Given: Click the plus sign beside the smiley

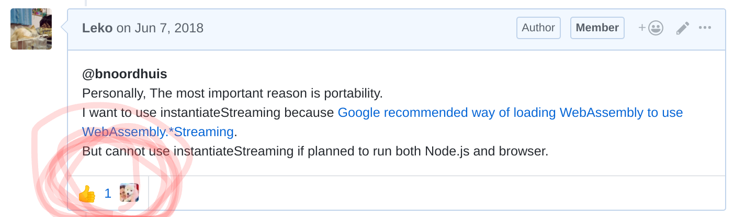Looking at the screenshot, I should (642, 28).
